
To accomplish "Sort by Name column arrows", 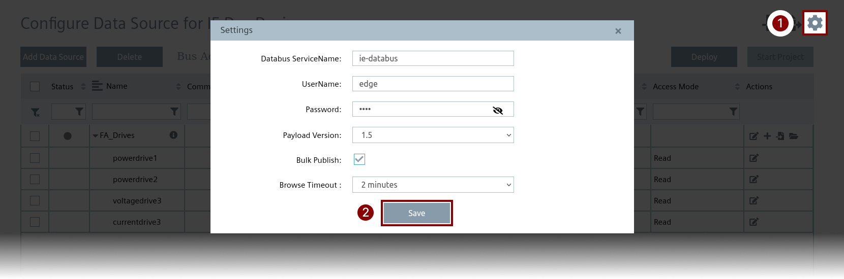I will 178,87.
